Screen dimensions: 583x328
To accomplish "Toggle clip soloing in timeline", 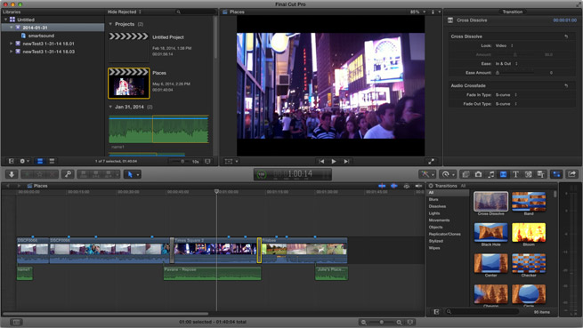I will tap(407, 186).
